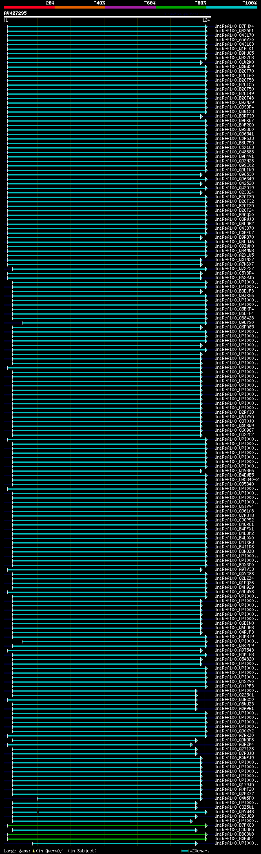Click the red ~20% identity legend segment
The height and width of the screenshot is (854, 261).
pos(29,7)
